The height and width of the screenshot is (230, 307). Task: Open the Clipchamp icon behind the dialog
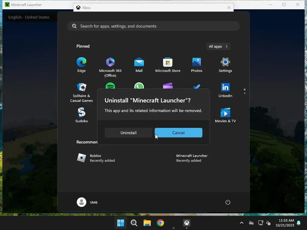coord(168,86)
